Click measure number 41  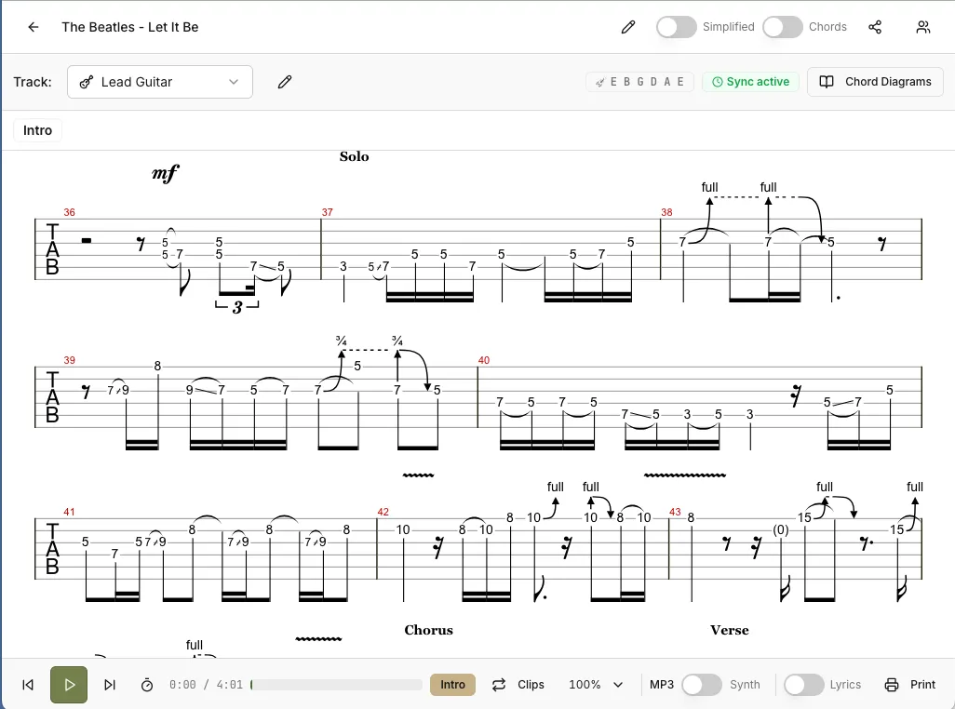(70, 512)
